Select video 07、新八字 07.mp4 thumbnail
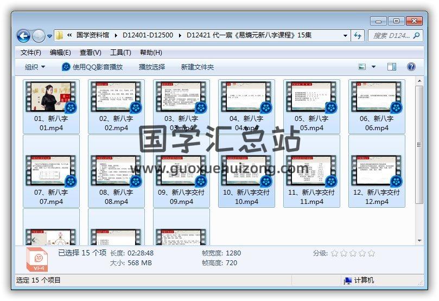Screen dimensions: 439x301 pos(51,171)
